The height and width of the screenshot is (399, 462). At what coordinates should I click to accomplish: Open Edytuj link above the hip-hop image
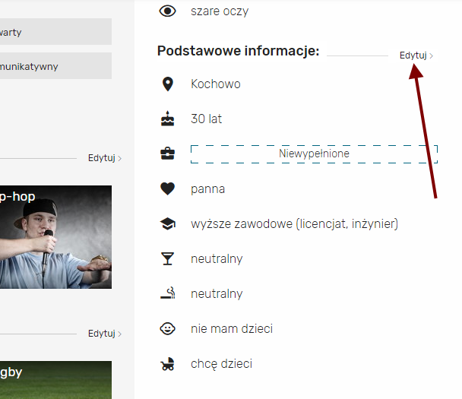pyautogui.click(x=105, y=158)
